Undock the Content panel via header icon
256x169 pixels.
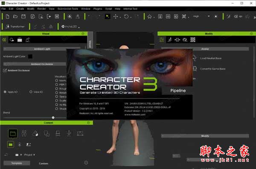point(88,123)
